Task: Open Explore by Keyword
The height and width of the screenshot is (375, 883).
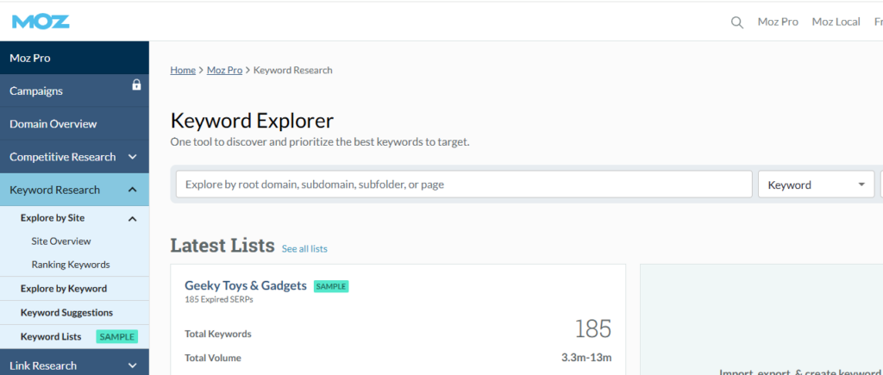Action: click(x=64, y=288)
